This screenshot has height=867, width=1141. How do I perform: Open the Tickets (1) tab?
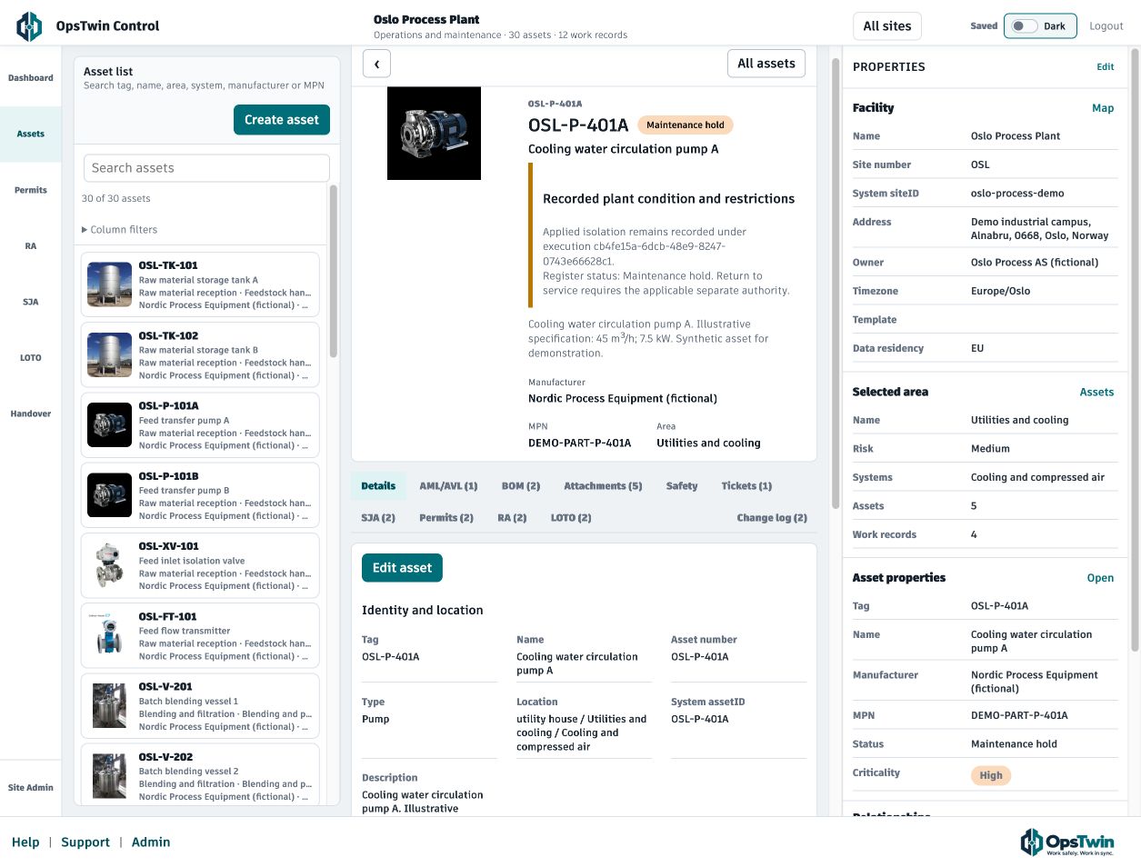tap(746, 486)
